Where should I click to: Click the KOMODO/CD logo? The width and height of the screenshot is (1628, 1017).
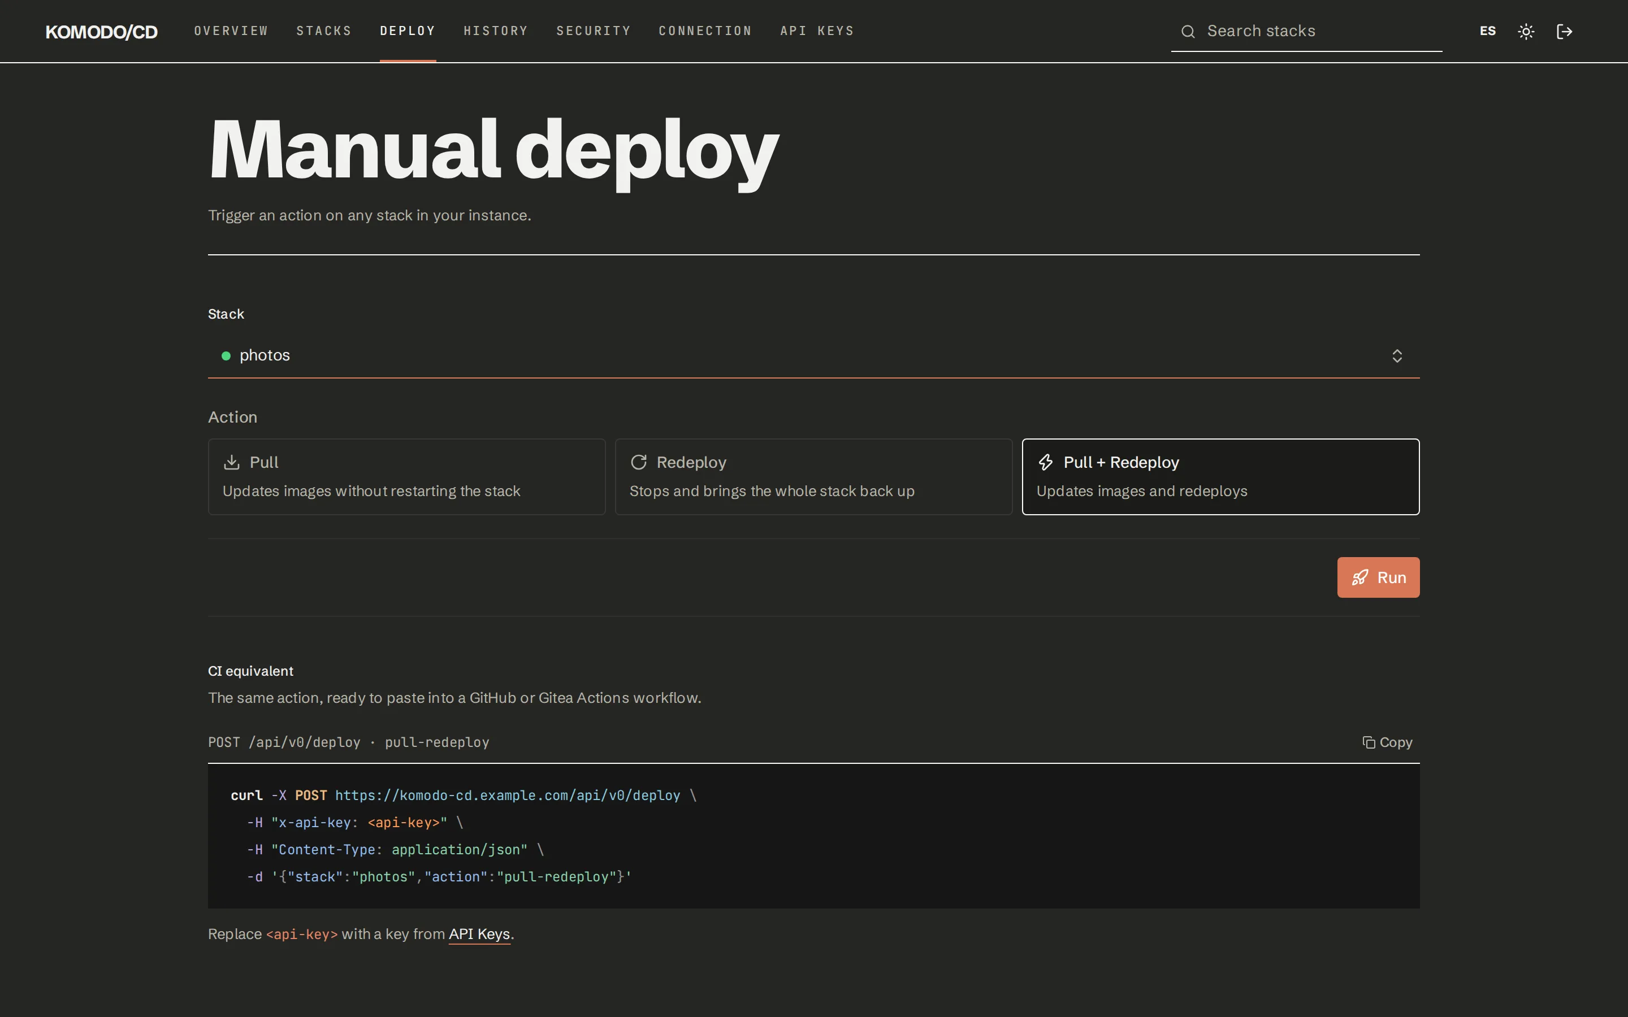(102, 32)
